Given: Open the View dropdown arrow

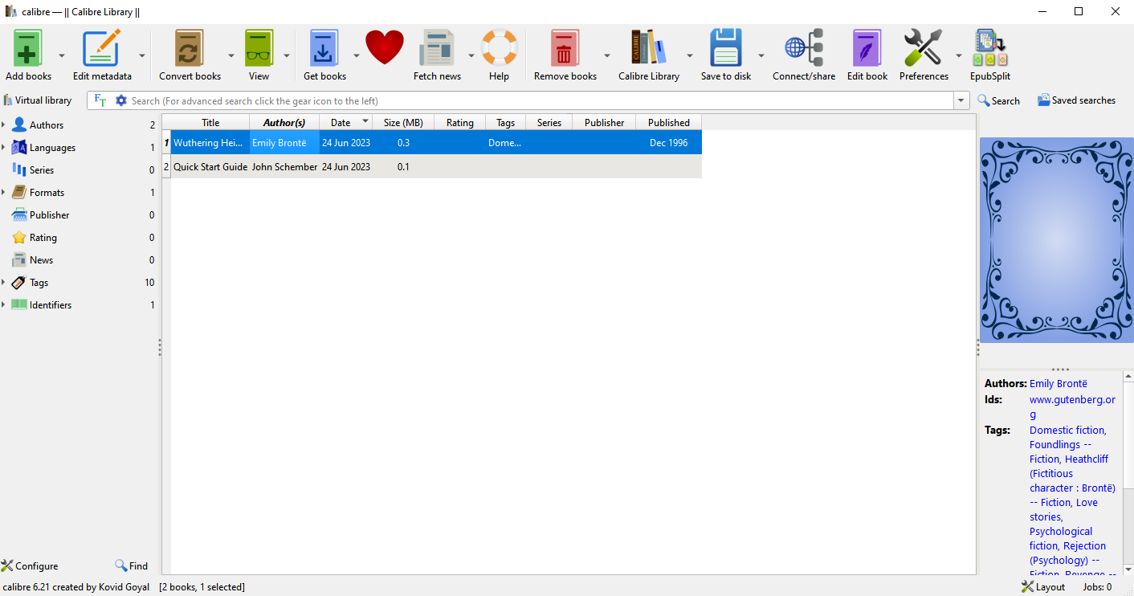Looking at the screenshot, I should (287, 55).
